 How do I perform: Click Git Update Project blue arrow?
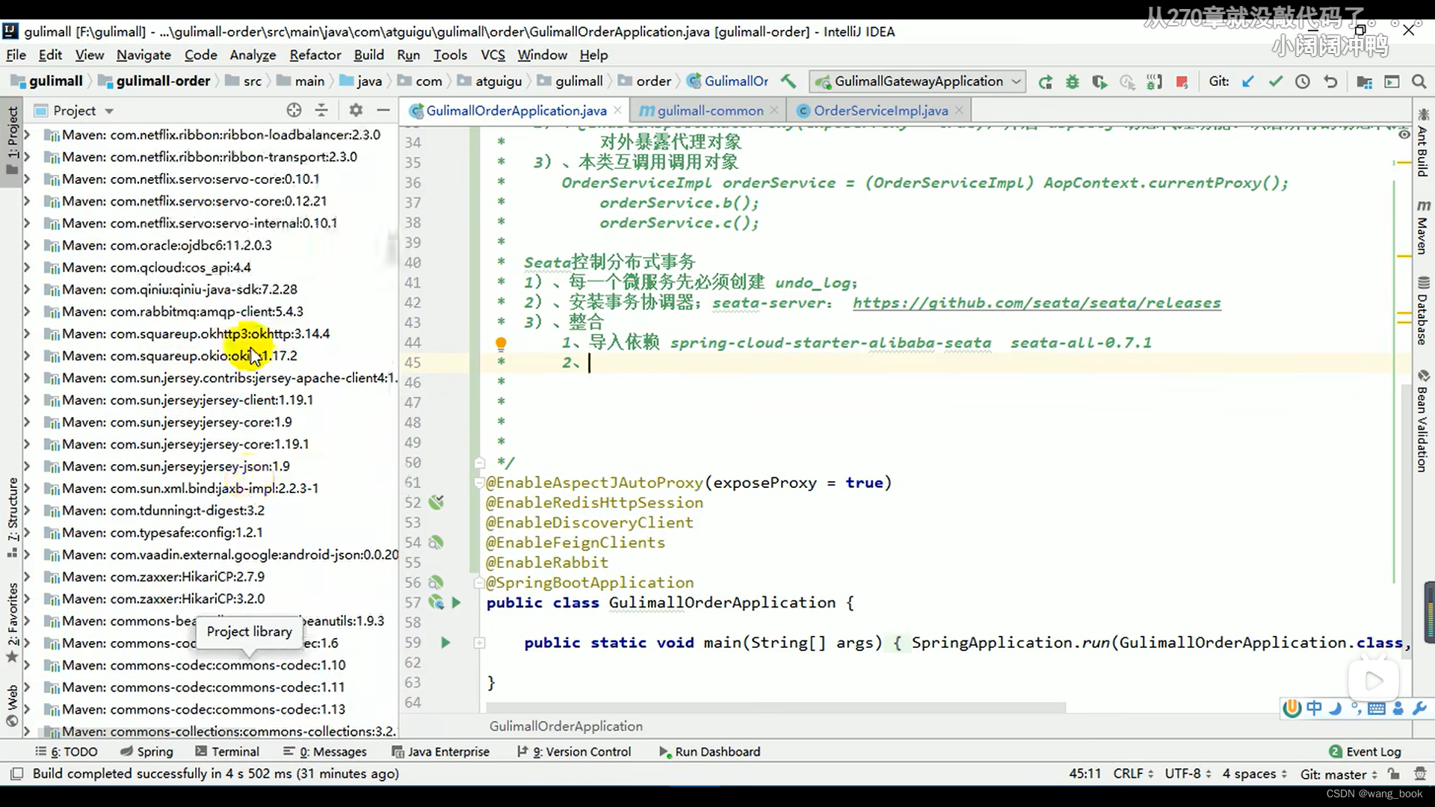pos(1247,81)
